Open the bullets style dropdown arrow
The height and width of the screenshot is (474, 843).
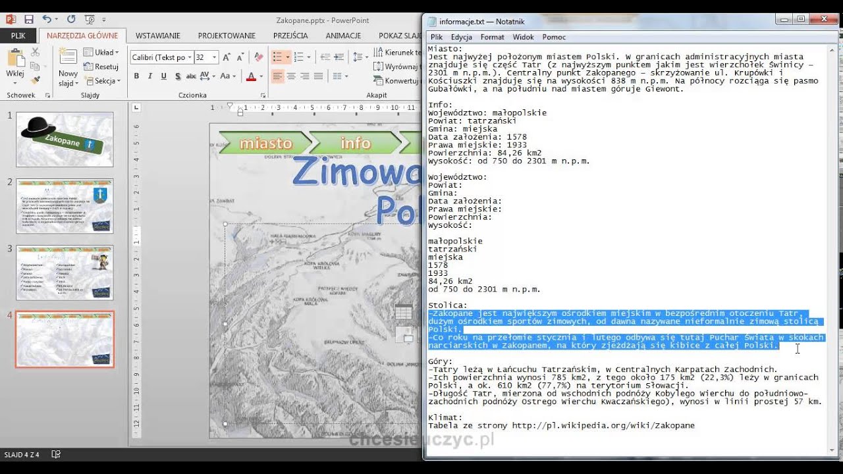coord(286,57)
